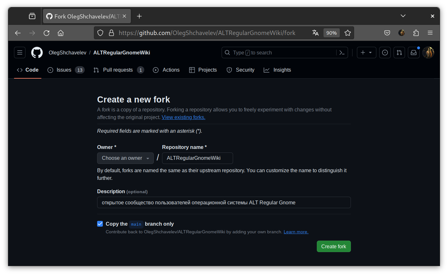
Task: Translate this page icon
Action: 316,33
